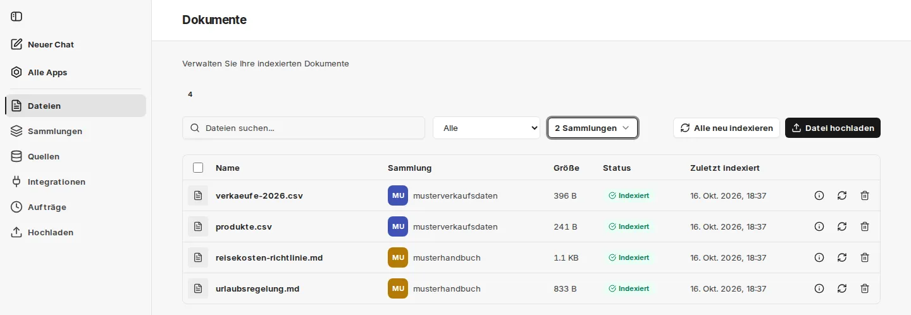Click file icon of produkte.csv

click(x=198, y=226)
